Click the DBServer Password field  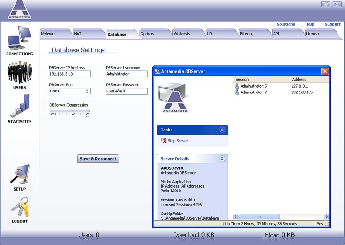click(126, 91)
